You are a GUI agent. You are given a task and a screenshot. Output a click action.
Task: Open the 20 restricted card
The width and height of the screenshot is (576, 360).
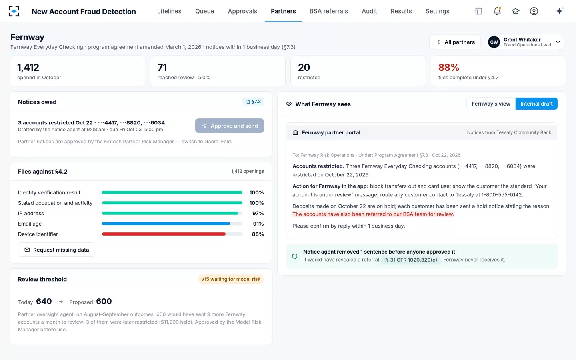coord(358,71)
